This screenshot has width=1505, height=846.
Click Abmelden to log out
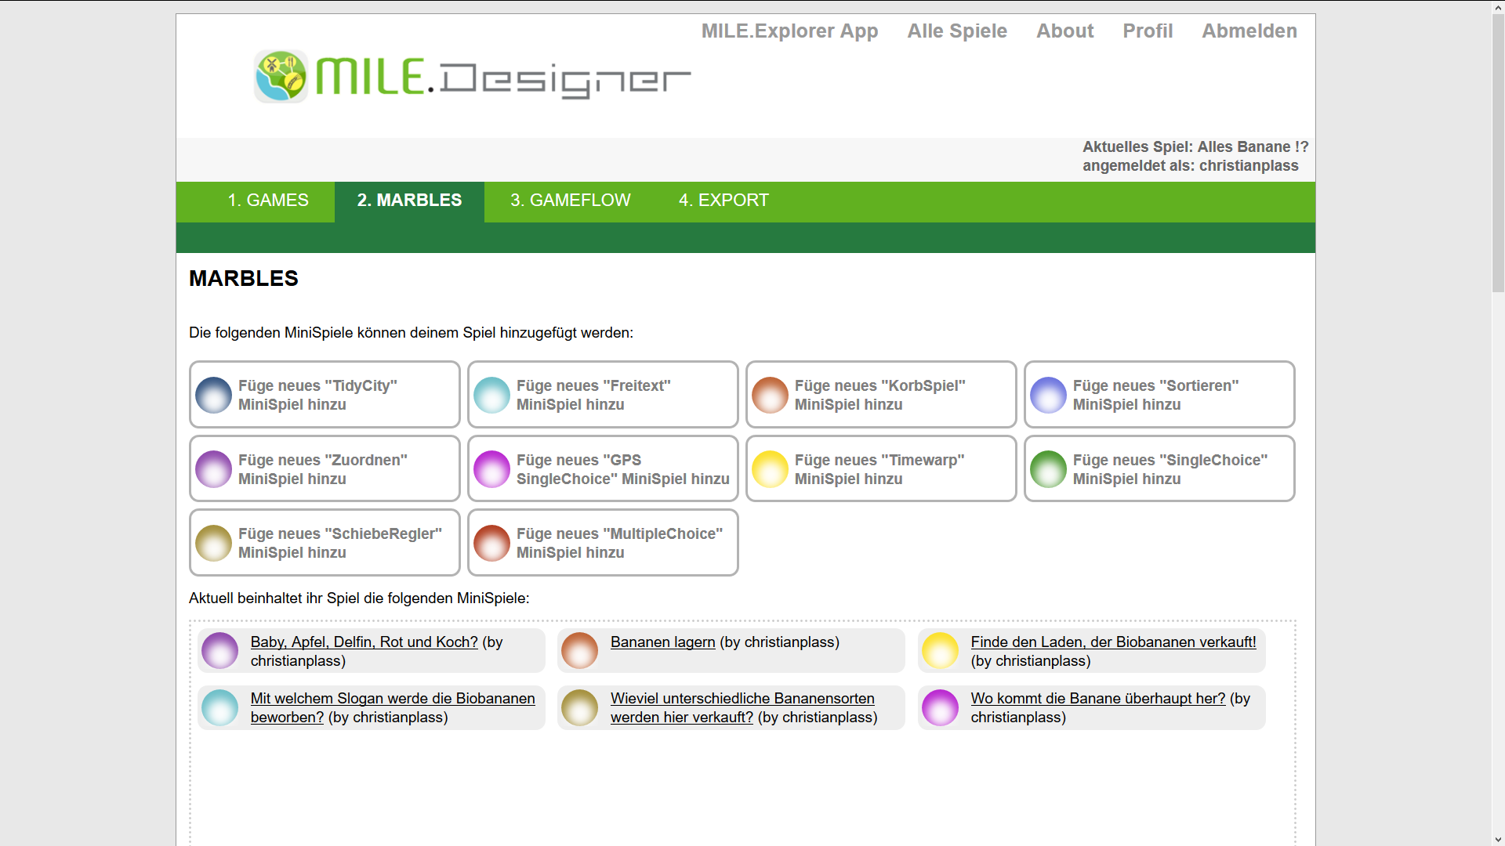(x=1249, y=31)
